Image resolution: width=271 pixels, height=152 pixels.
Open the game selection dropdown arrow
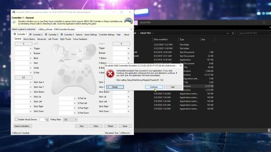131,29
